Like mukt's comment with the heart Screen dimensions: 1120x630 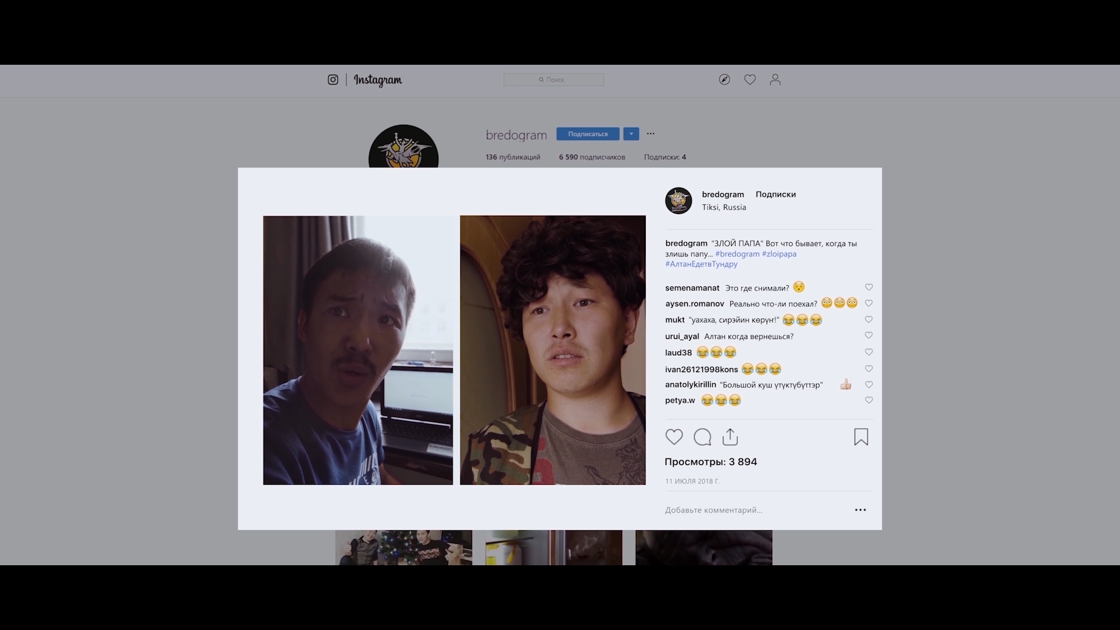pos(869,320)
